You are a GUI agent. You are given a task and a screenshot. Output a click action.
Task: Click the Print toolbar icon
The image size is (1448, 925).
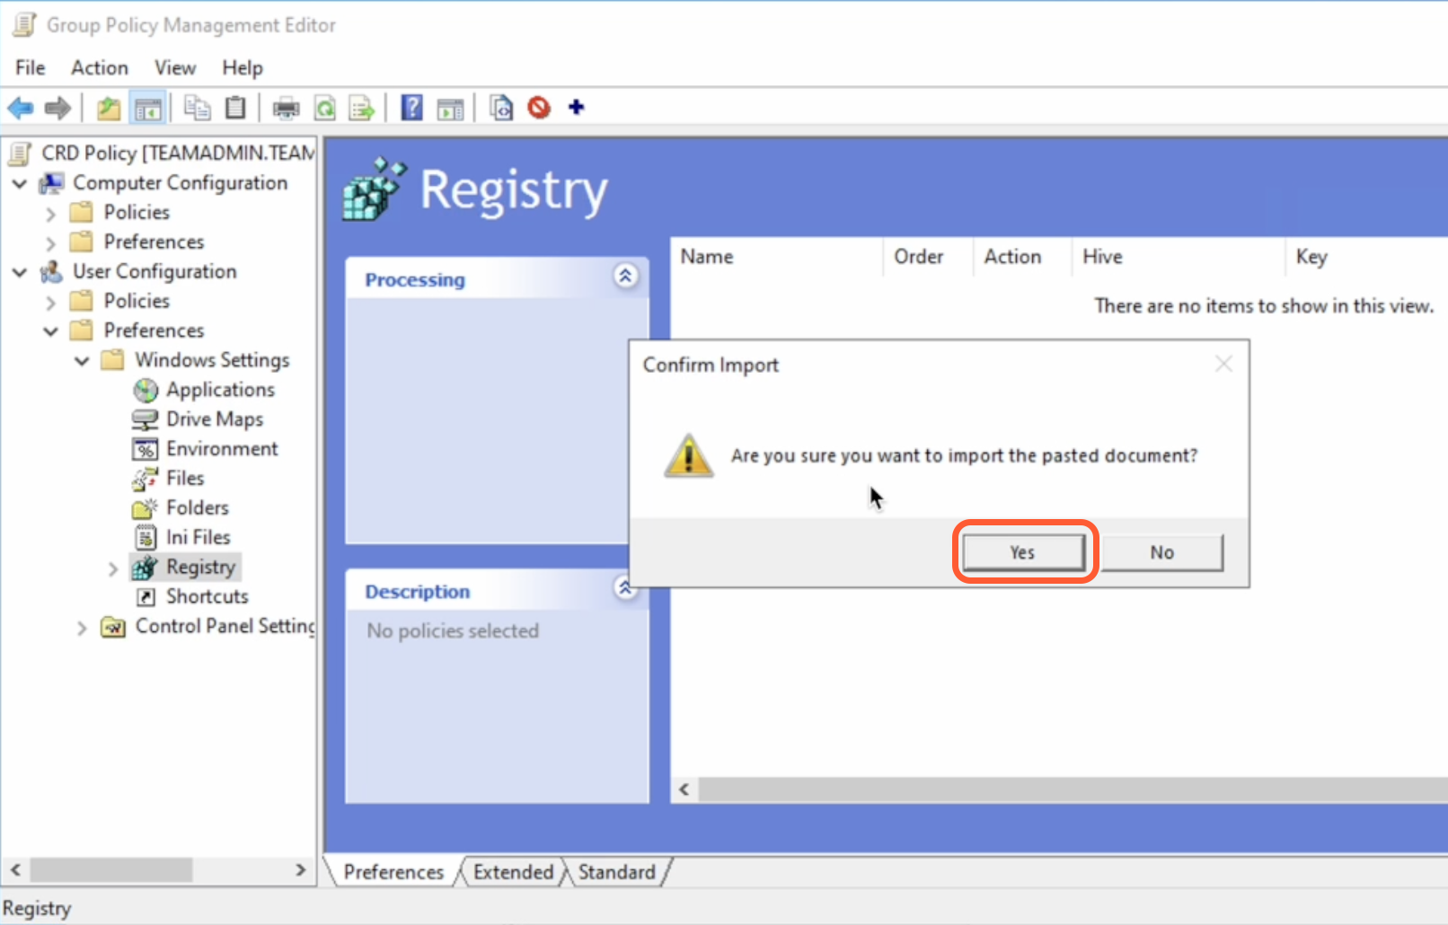click(x=286, y=109)
